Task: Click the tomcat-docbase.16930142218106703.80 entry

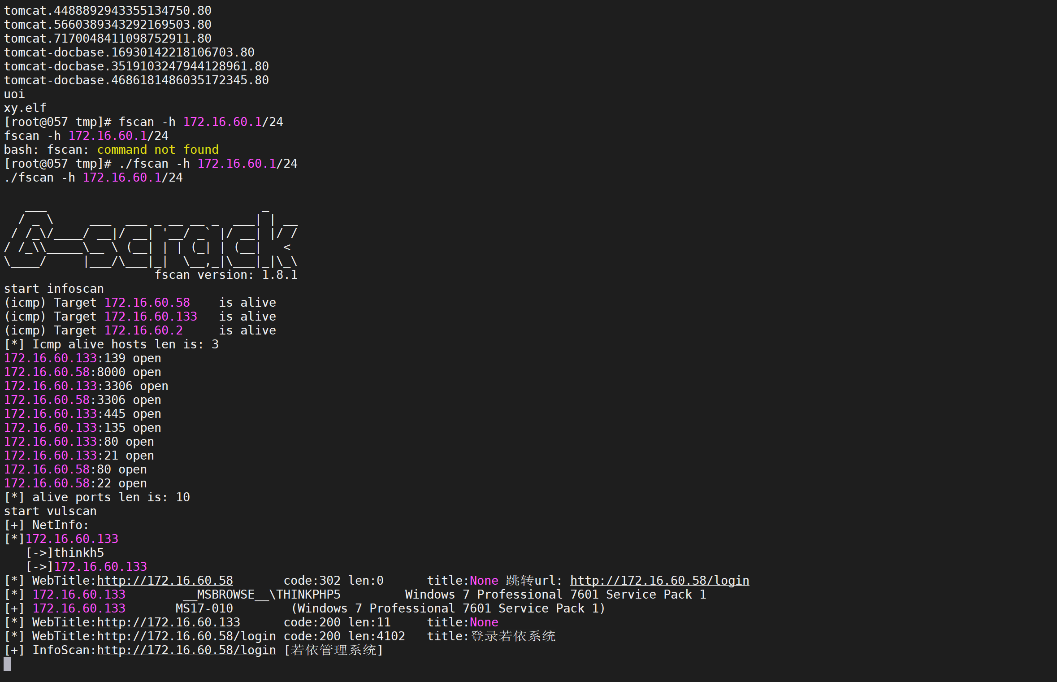Action: click(x=129, y=52)
